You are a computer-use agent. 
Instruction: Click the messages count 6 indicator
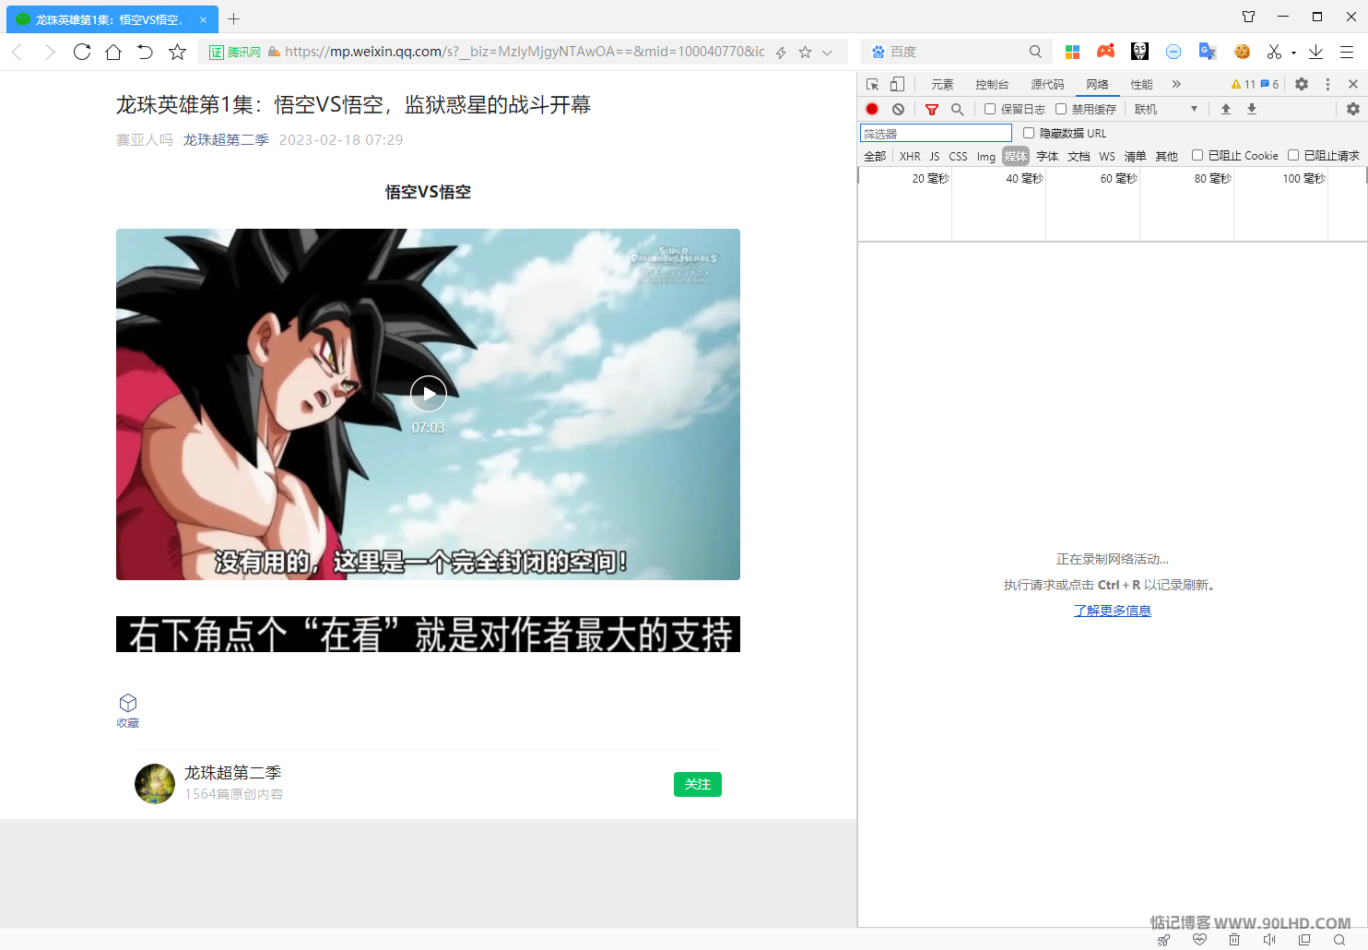click(x=1269, y=84)
